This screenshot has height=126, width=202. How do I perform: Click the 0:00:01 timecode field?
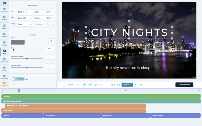pyautogui.click(x=127, y=85)
